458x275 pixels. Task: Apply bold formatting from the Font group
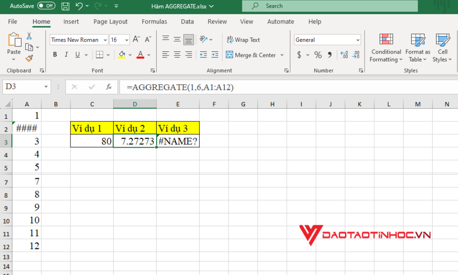(x=55, y=55)
